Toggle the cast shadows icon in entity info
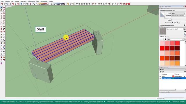Image resolution: width=186 pixels, height=104 pixels. pos(180,23)
